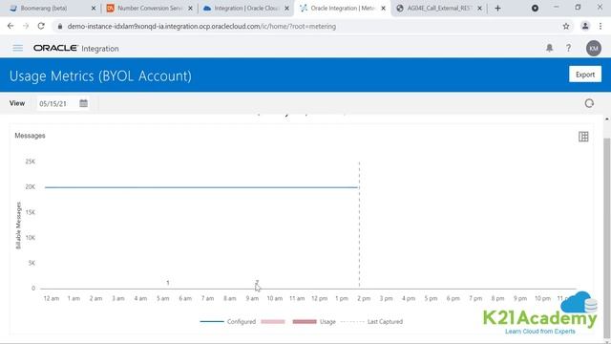Open Chrome three-dot menu
This screenshot has height=344, width=611.
click(600, 26)
